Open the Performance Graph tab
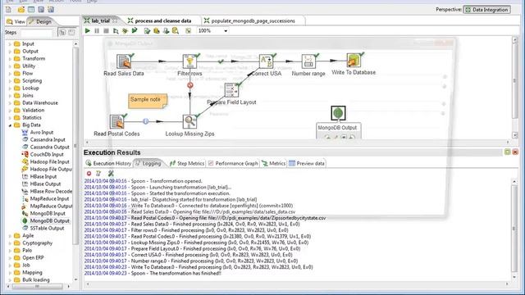This screenshot has width=525, height=295. tap(233, 163)
